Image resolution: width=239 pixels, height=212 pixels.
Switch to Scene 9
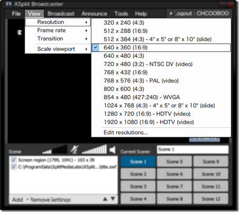point(211,161)
